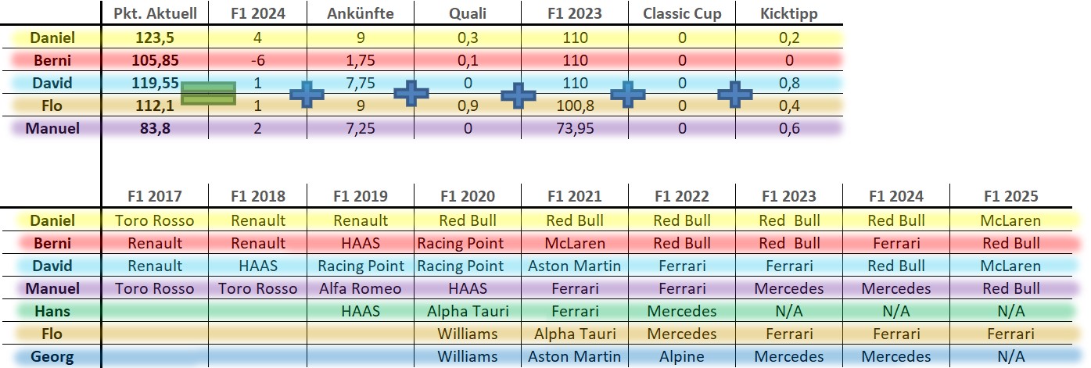Screen dimensions: 1091x368
Task: Select the F1 2025 header in lower table
Action: point(1010,197)
